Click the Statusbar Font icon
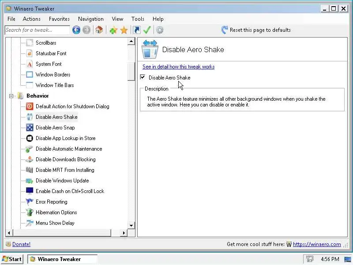This screenshot has width=353, height=265. (30, 53)
